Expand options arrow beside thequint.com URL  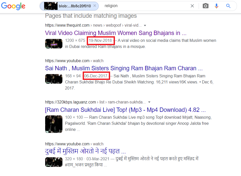click(145, 25)
